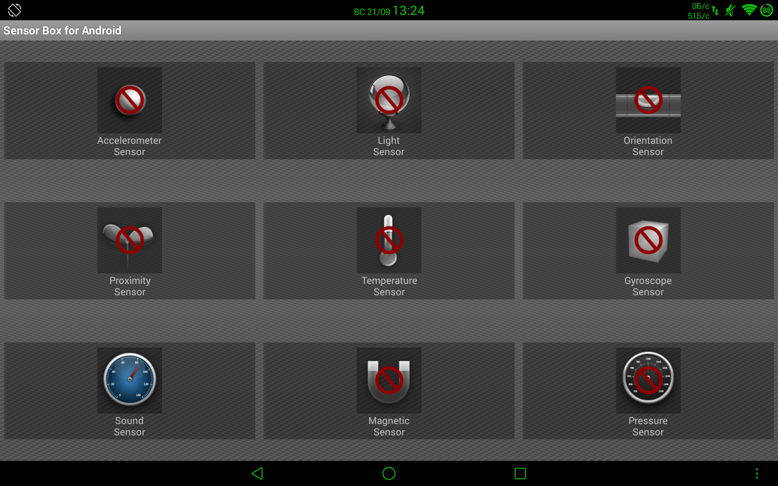The image size is (778, 486).
Task: Open the Sound Sensor
Action: pyautogui.click(x=129, y=391)
